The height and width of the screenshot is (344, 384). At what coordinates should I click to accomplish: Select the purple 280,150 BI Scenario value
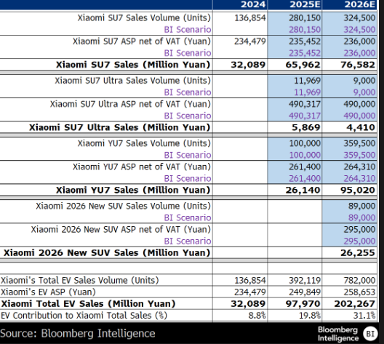click(x=305, y=30)
